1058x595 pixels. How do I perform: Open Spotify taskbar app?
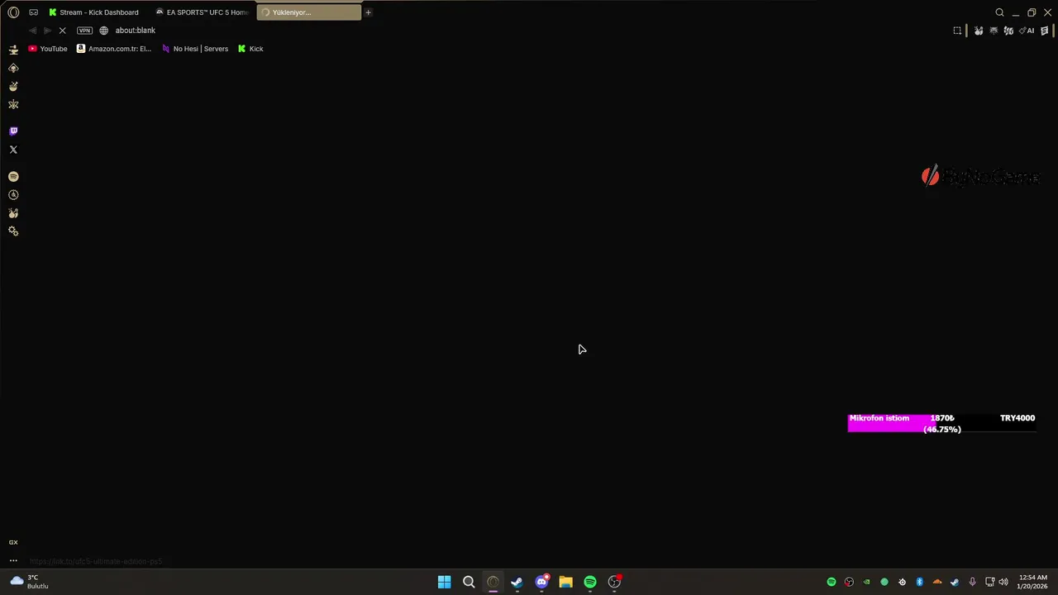pos(590,582)
